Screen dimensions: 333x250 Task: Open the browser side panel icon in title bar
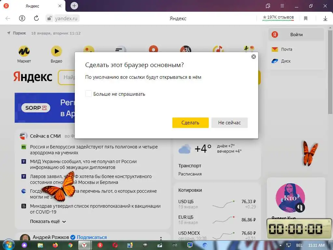268,6
